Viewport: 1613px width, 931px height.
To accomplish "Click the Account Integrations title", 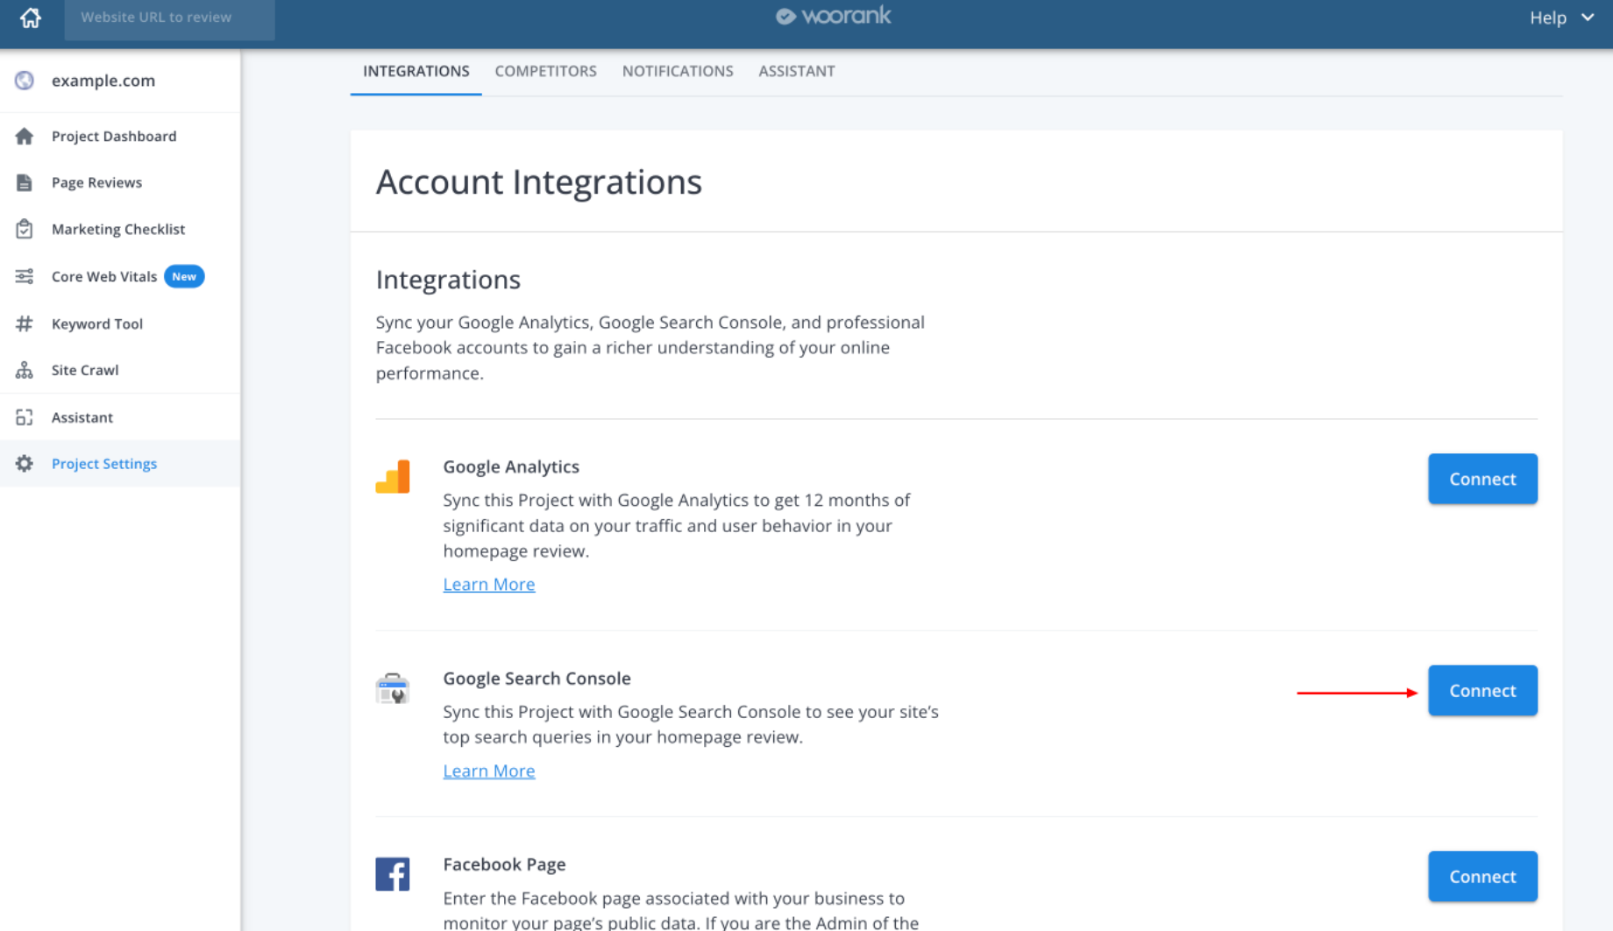I will click(x=539, y=182).
